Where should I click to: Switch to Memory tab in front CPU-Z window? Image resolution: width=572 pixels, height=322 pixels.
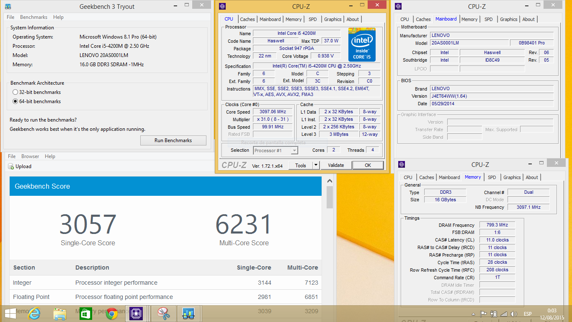tap(294, 19)
